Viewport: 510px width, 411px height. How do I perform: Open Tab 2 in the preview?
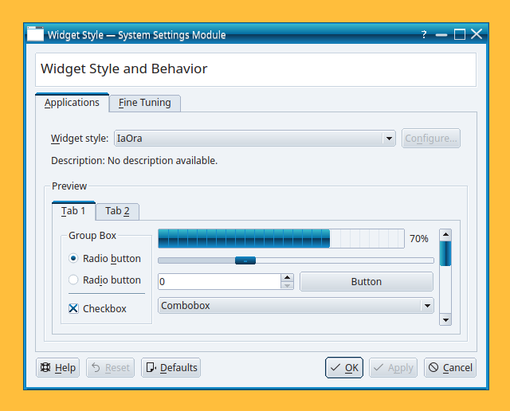pyautogui.click(x=117, y=211)
